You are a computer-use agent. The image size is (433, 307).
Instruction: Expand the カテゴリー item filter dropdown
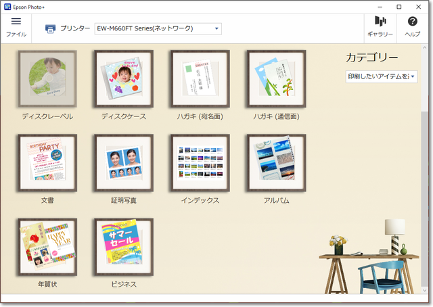[382, 77]
